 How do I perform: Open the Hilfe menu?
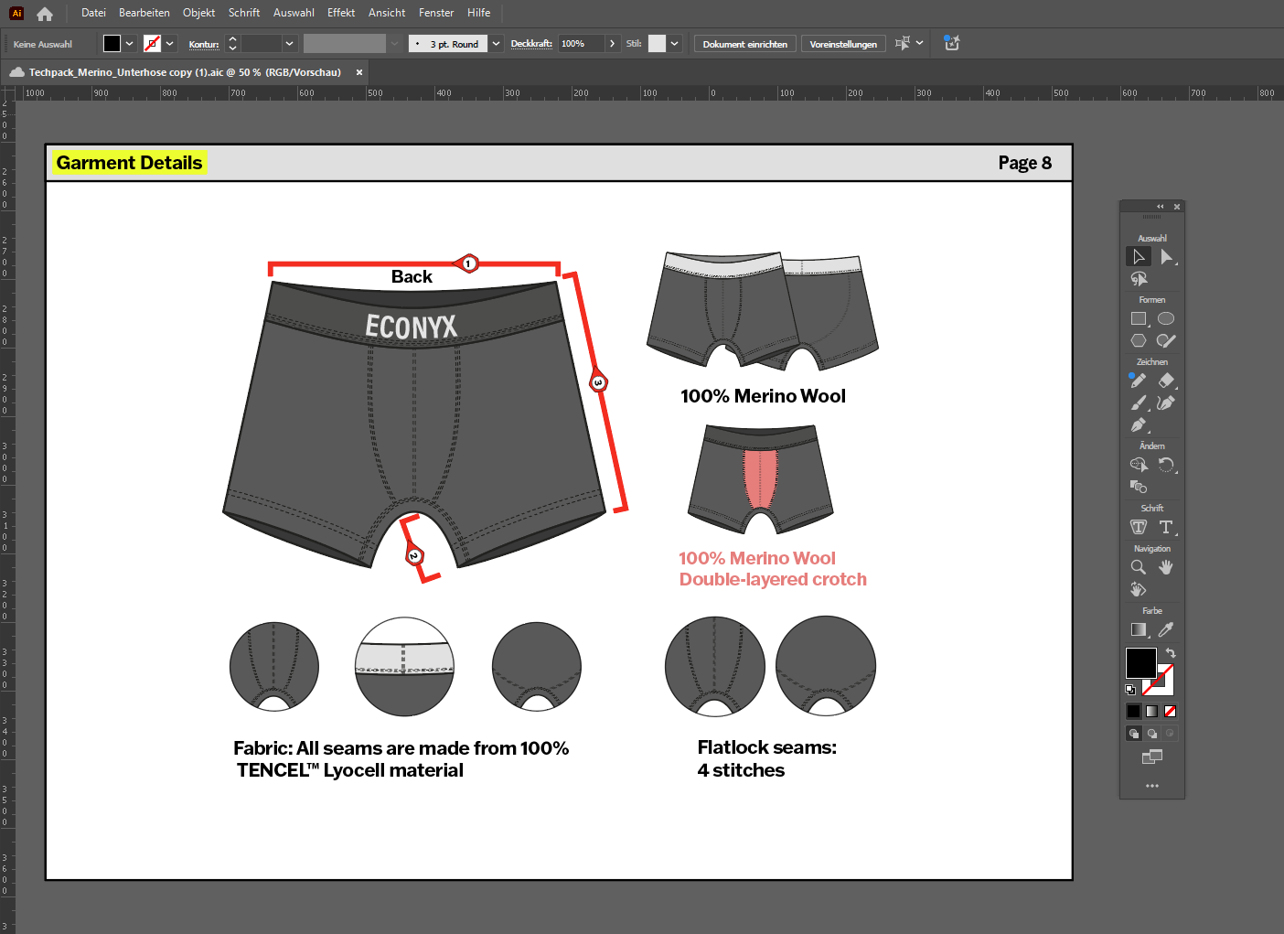[479, 13]
